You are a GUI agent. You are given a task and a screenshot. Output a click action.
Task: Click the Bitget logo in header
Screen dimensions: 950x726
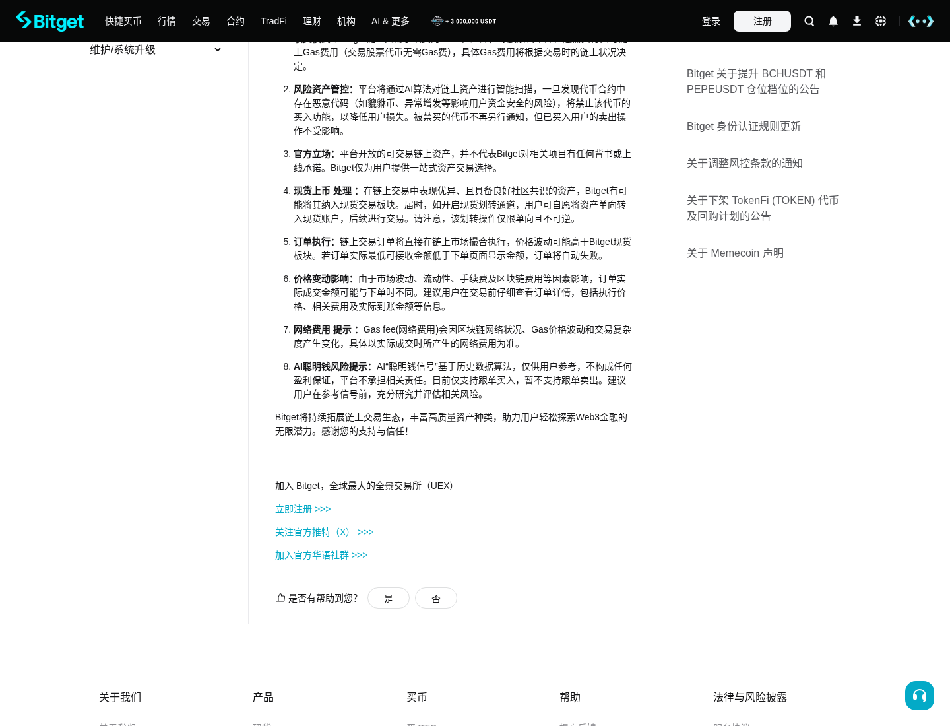tap(50, 21)
